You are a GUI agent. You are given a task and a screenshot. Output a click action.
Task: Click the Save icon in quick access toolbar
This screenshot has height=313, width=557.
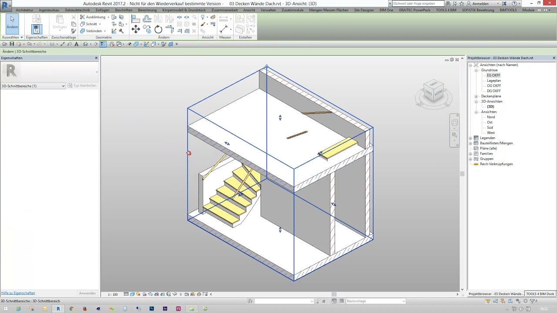pyautogui.click(x=12, y=44)
